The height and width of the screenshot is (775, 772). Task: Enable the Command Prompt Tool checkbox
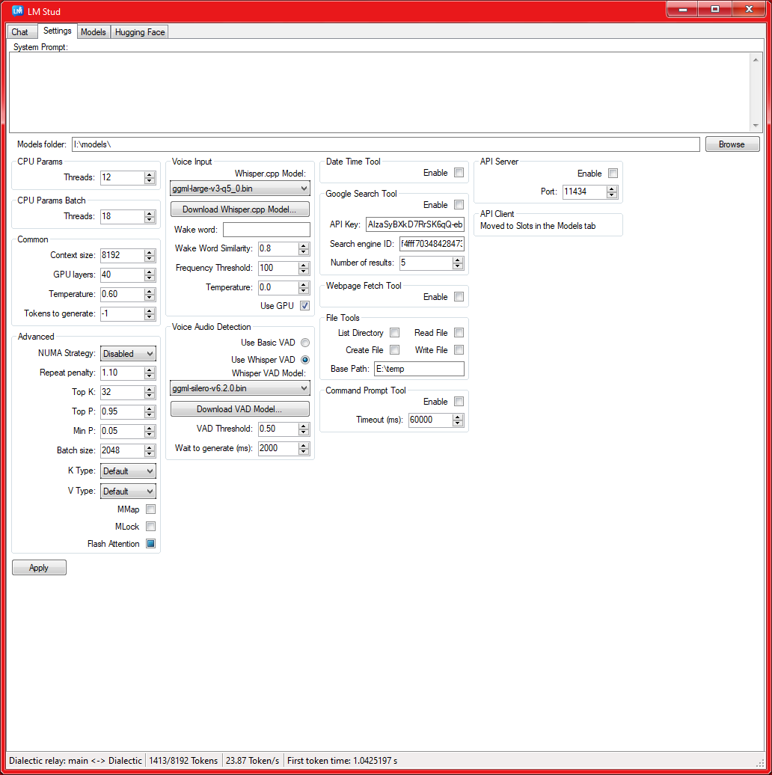(x=459, y=401)
